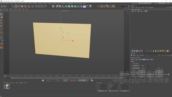Click Apply button in Coordinates manager
172x97 pixels.
coord(124,91)
